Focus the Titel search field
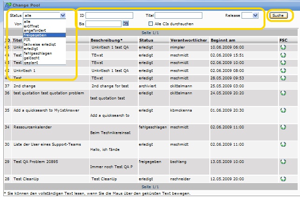 [178, 15]
